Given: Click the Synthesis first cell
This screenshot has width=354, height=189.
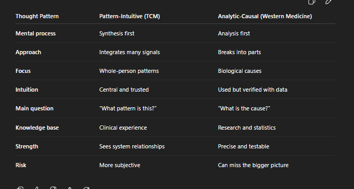Looking at the screenshot, I should pos(117,33).
